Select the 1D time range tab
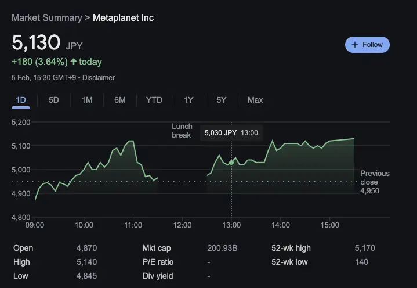The width and height of the screenshot is (417, 288). 21,100
